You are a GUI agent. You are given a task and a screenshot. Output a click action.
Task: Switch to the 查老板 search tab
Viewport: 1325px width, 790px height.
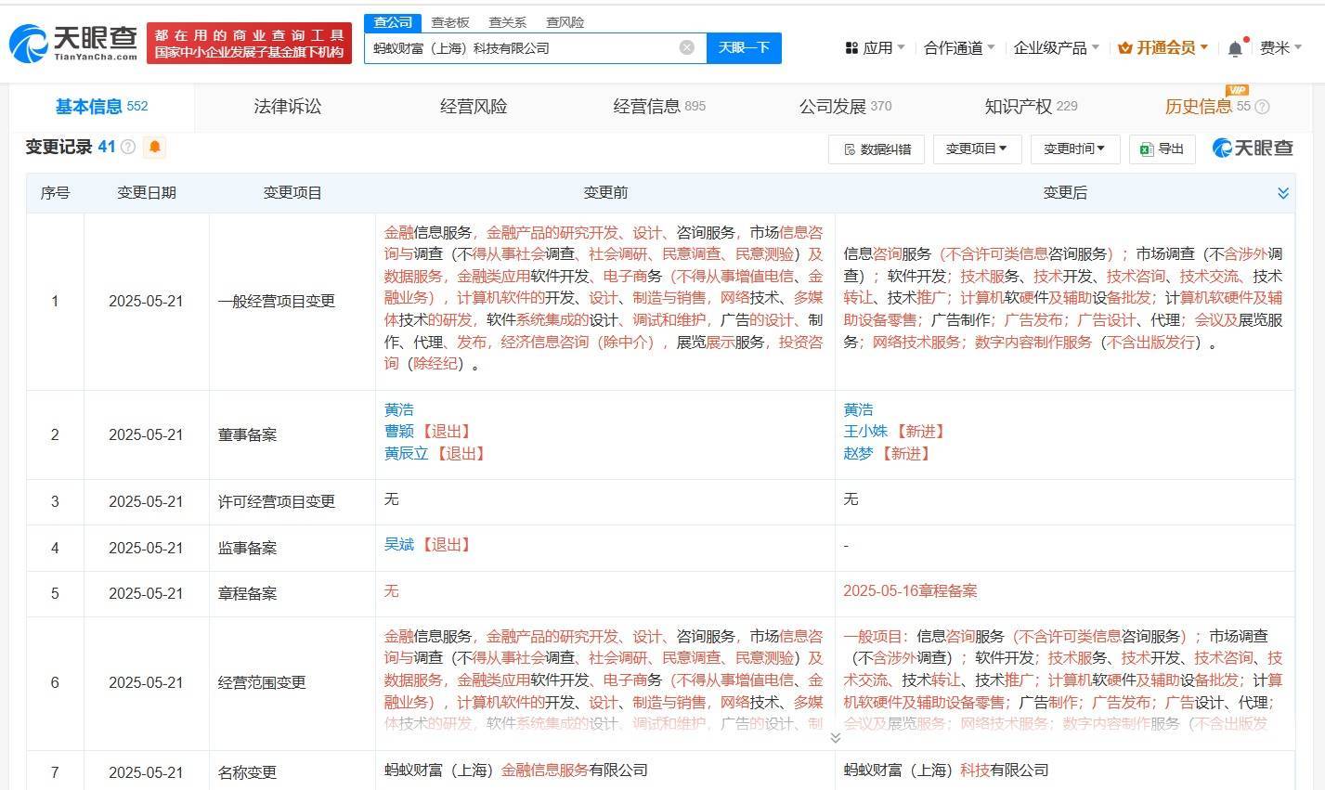click(x=450, y=22)
